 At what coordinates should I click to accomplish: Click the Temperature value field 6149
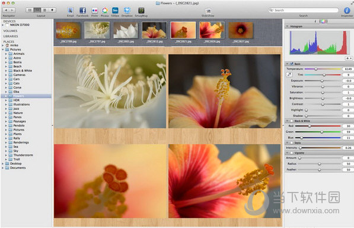click(348, 69)
